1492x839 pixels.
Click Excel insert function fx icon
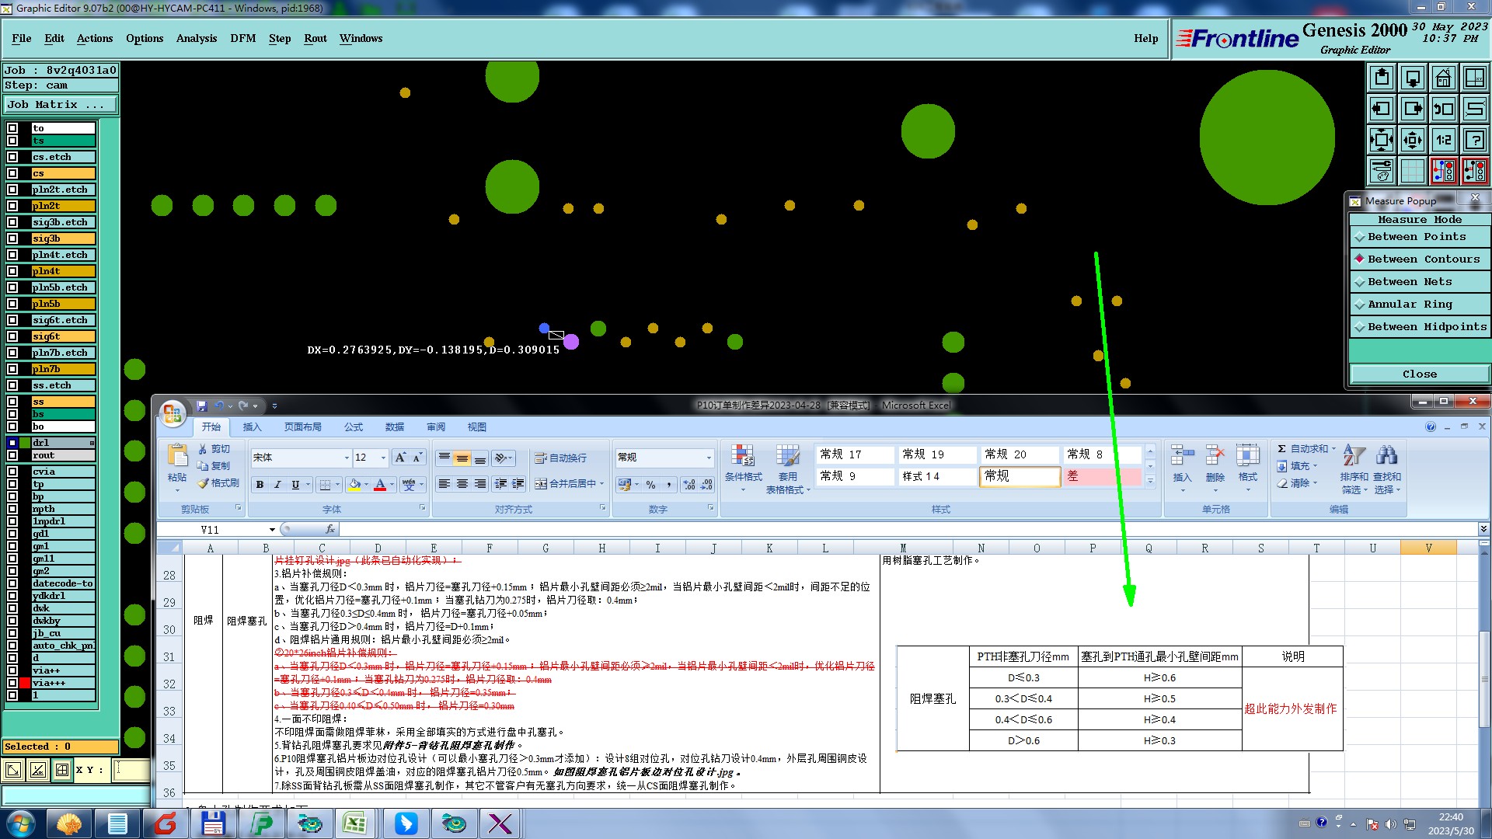pos(330,529)
